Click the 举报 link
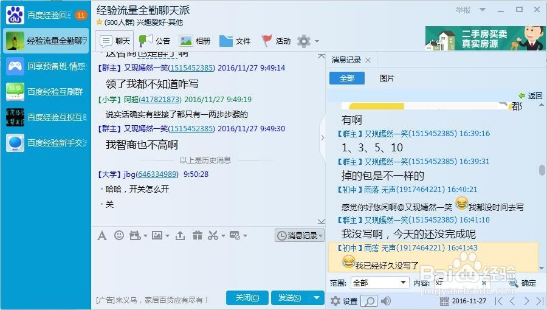Image resolution: width=547 pixels, height=310 pixels. pyautogui.click(x=463, y=10)
